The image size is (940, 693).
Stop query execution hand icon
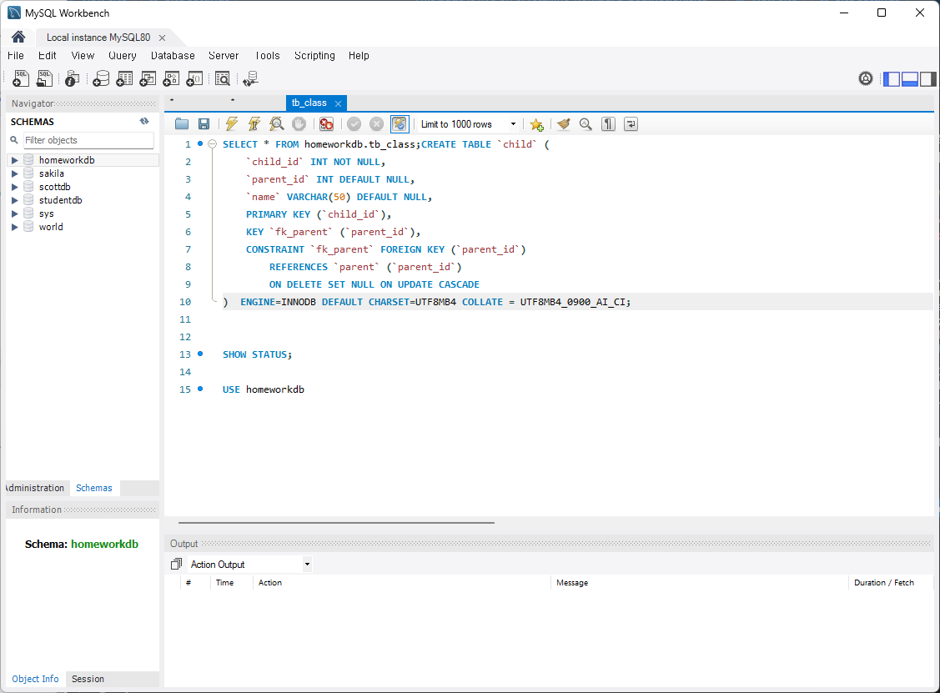click(299, 124)
